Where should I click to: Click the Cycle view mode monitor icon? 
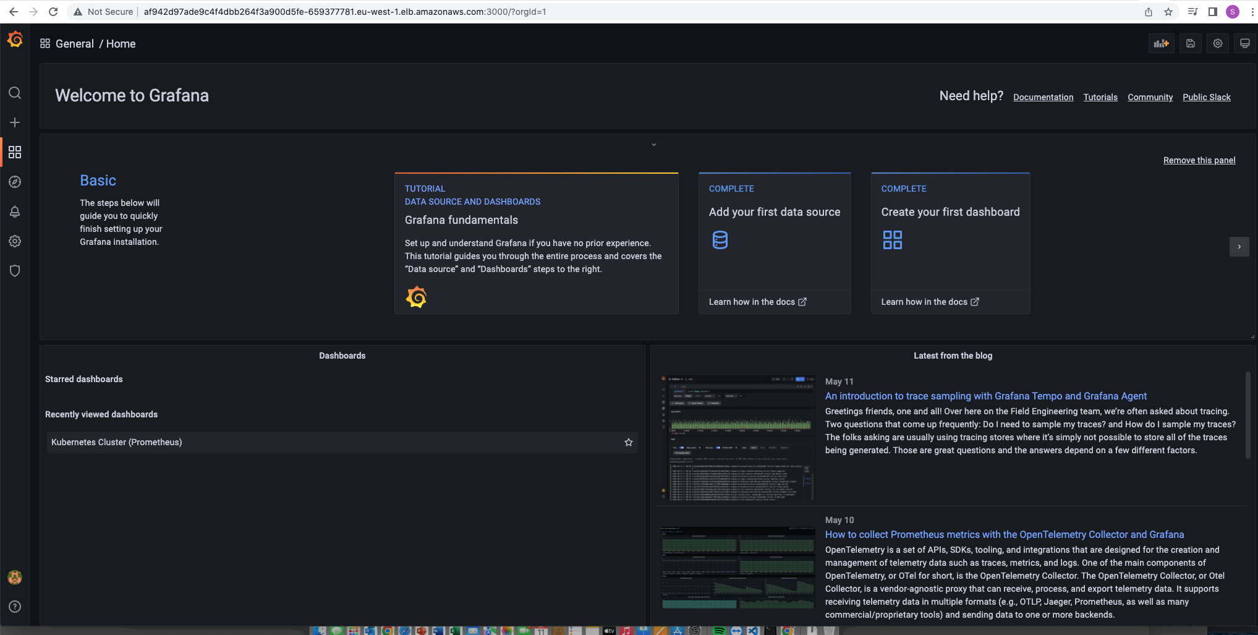1245,43
